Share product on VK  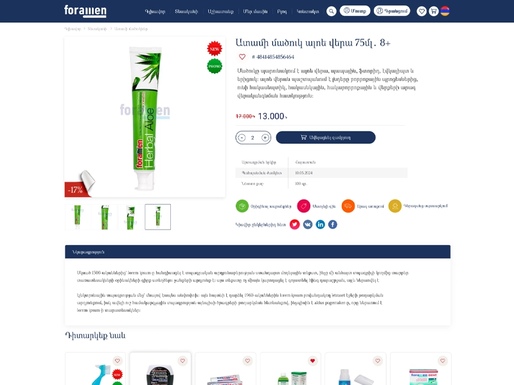click(308, 224)
